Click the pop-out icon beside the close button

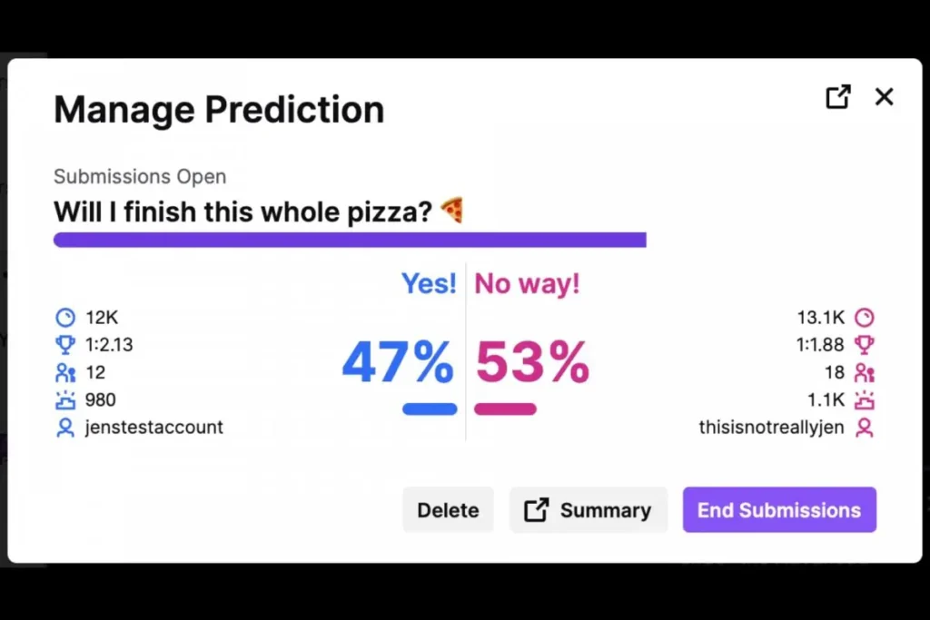click(x=837, y=97)
